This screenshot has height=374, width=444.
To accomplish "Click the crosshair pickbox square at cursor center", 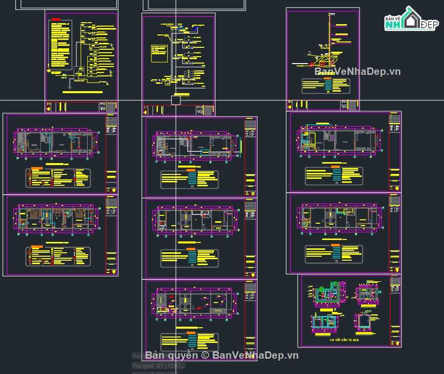I will (x=176, y=100).
